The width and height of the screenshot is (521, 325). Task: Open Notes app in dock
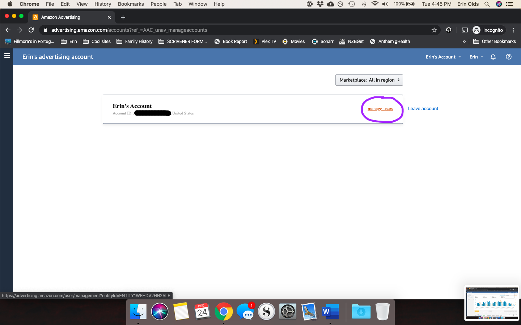pyautogui.click(x=181, y=311)
